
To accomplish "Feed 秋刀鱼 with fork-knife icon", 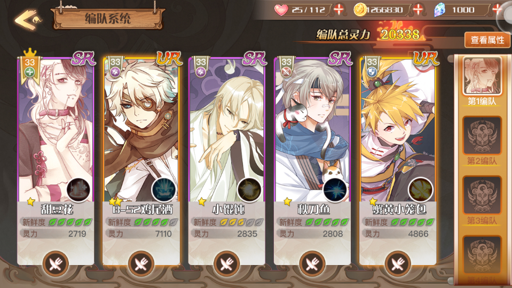I will 312,263.
